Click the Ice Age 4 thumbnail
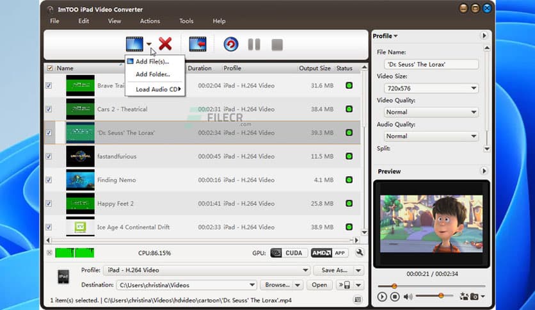 coord(80,227)
